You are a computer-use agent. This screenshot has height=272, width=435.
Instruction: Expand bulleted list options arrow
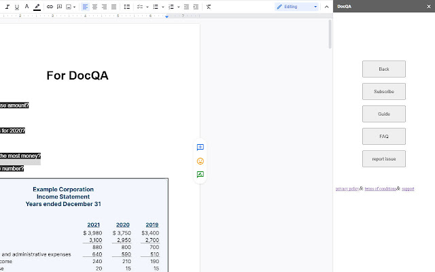(x=163, y=7)
